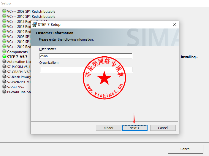
Task: Click the S7-GRAPH V5.7 entry text
Action: [x=19, y=72]
